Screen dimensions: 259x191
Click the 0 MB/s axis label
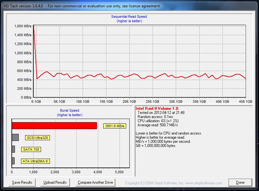(26, 97)
